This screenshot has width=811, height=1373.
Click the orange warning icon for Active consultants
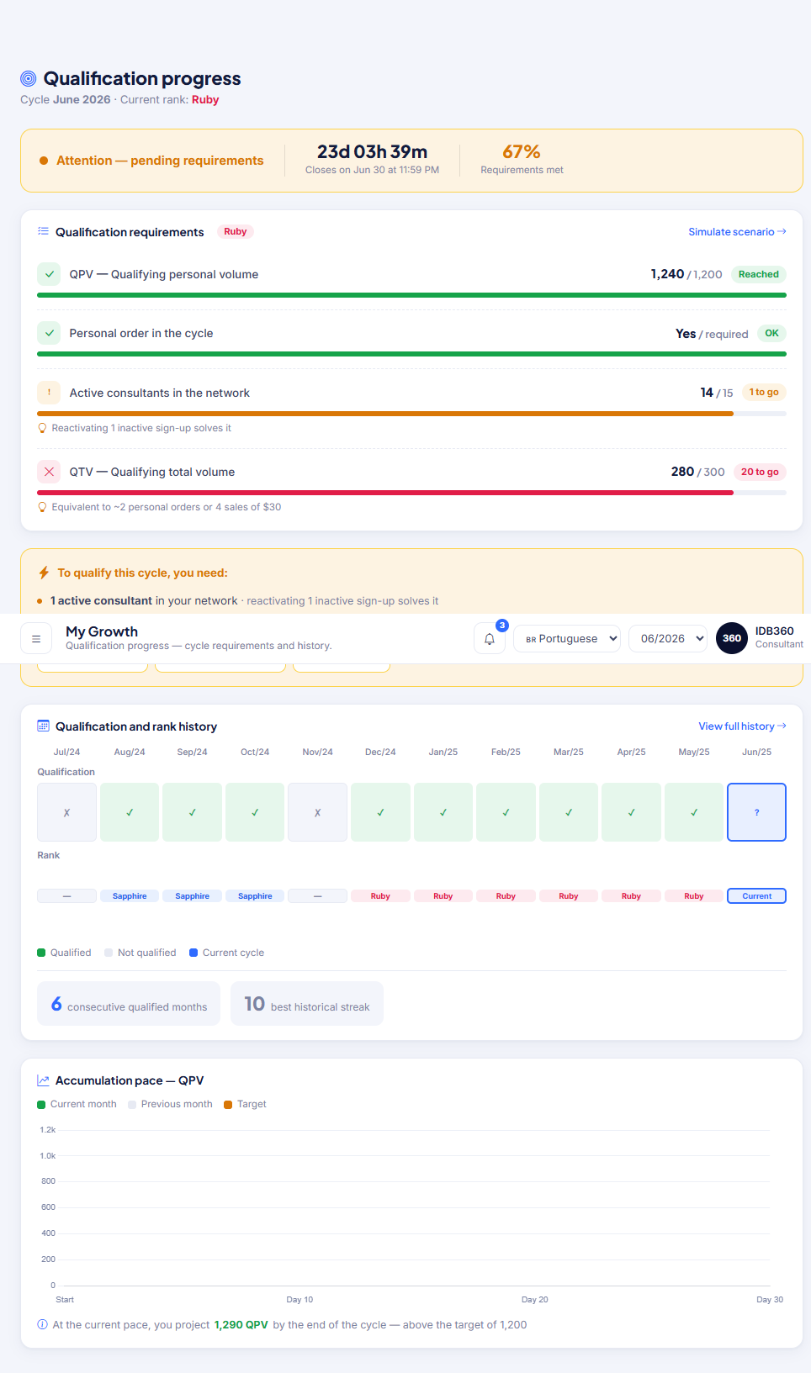[49, 393]
